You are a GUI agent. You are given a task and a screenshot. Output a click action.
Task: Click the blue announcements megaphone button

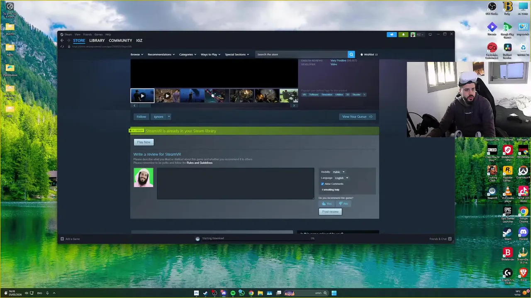(x=392, y=34)
